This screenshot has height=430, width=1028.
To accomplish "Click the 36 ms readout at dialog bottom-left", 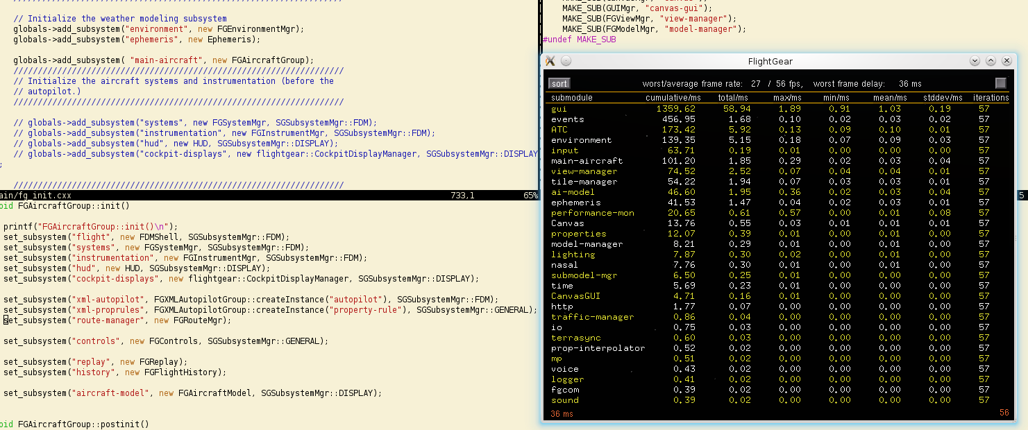I will click(562, 413).
